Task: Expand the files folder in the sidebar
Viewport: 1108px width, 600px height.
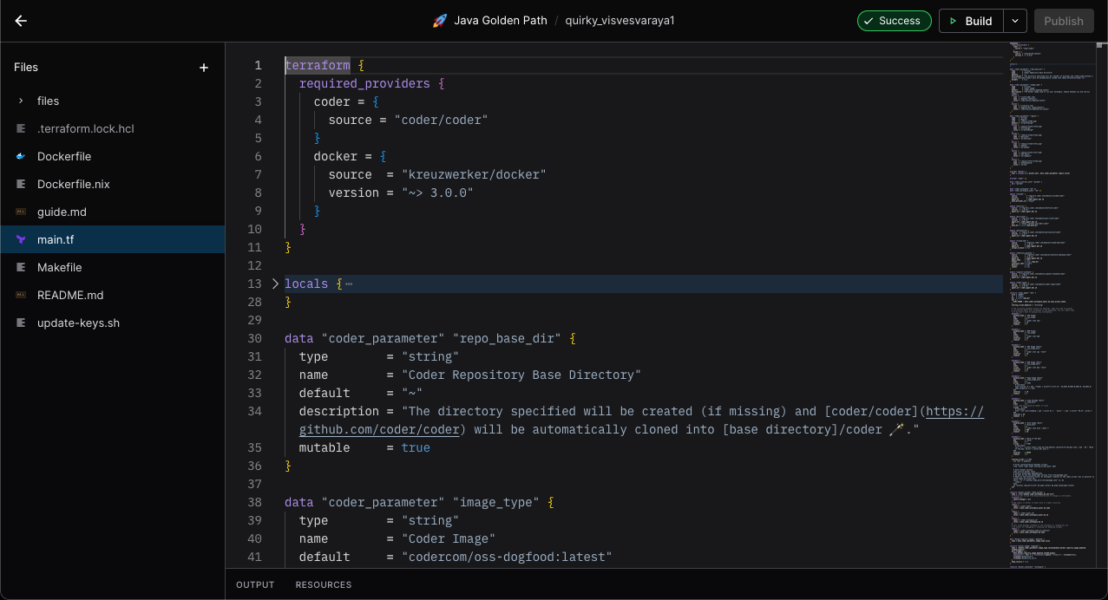Action: pos(19,101)
